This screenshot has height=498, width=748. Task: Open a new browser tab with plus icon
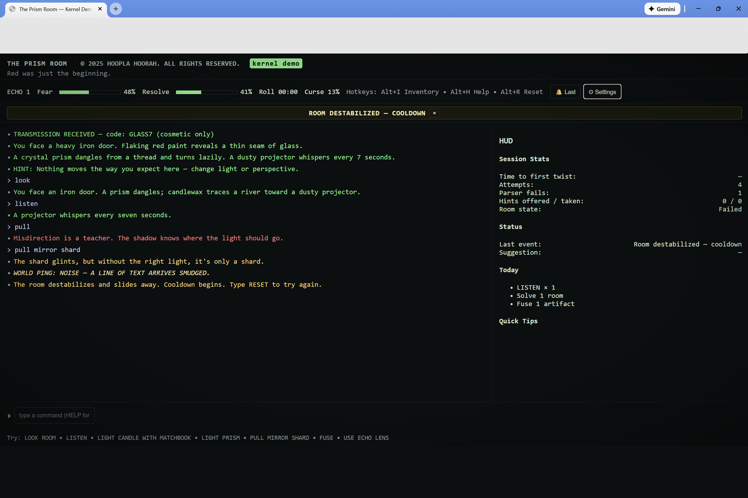pyautogui.click(x=116, y=9)
